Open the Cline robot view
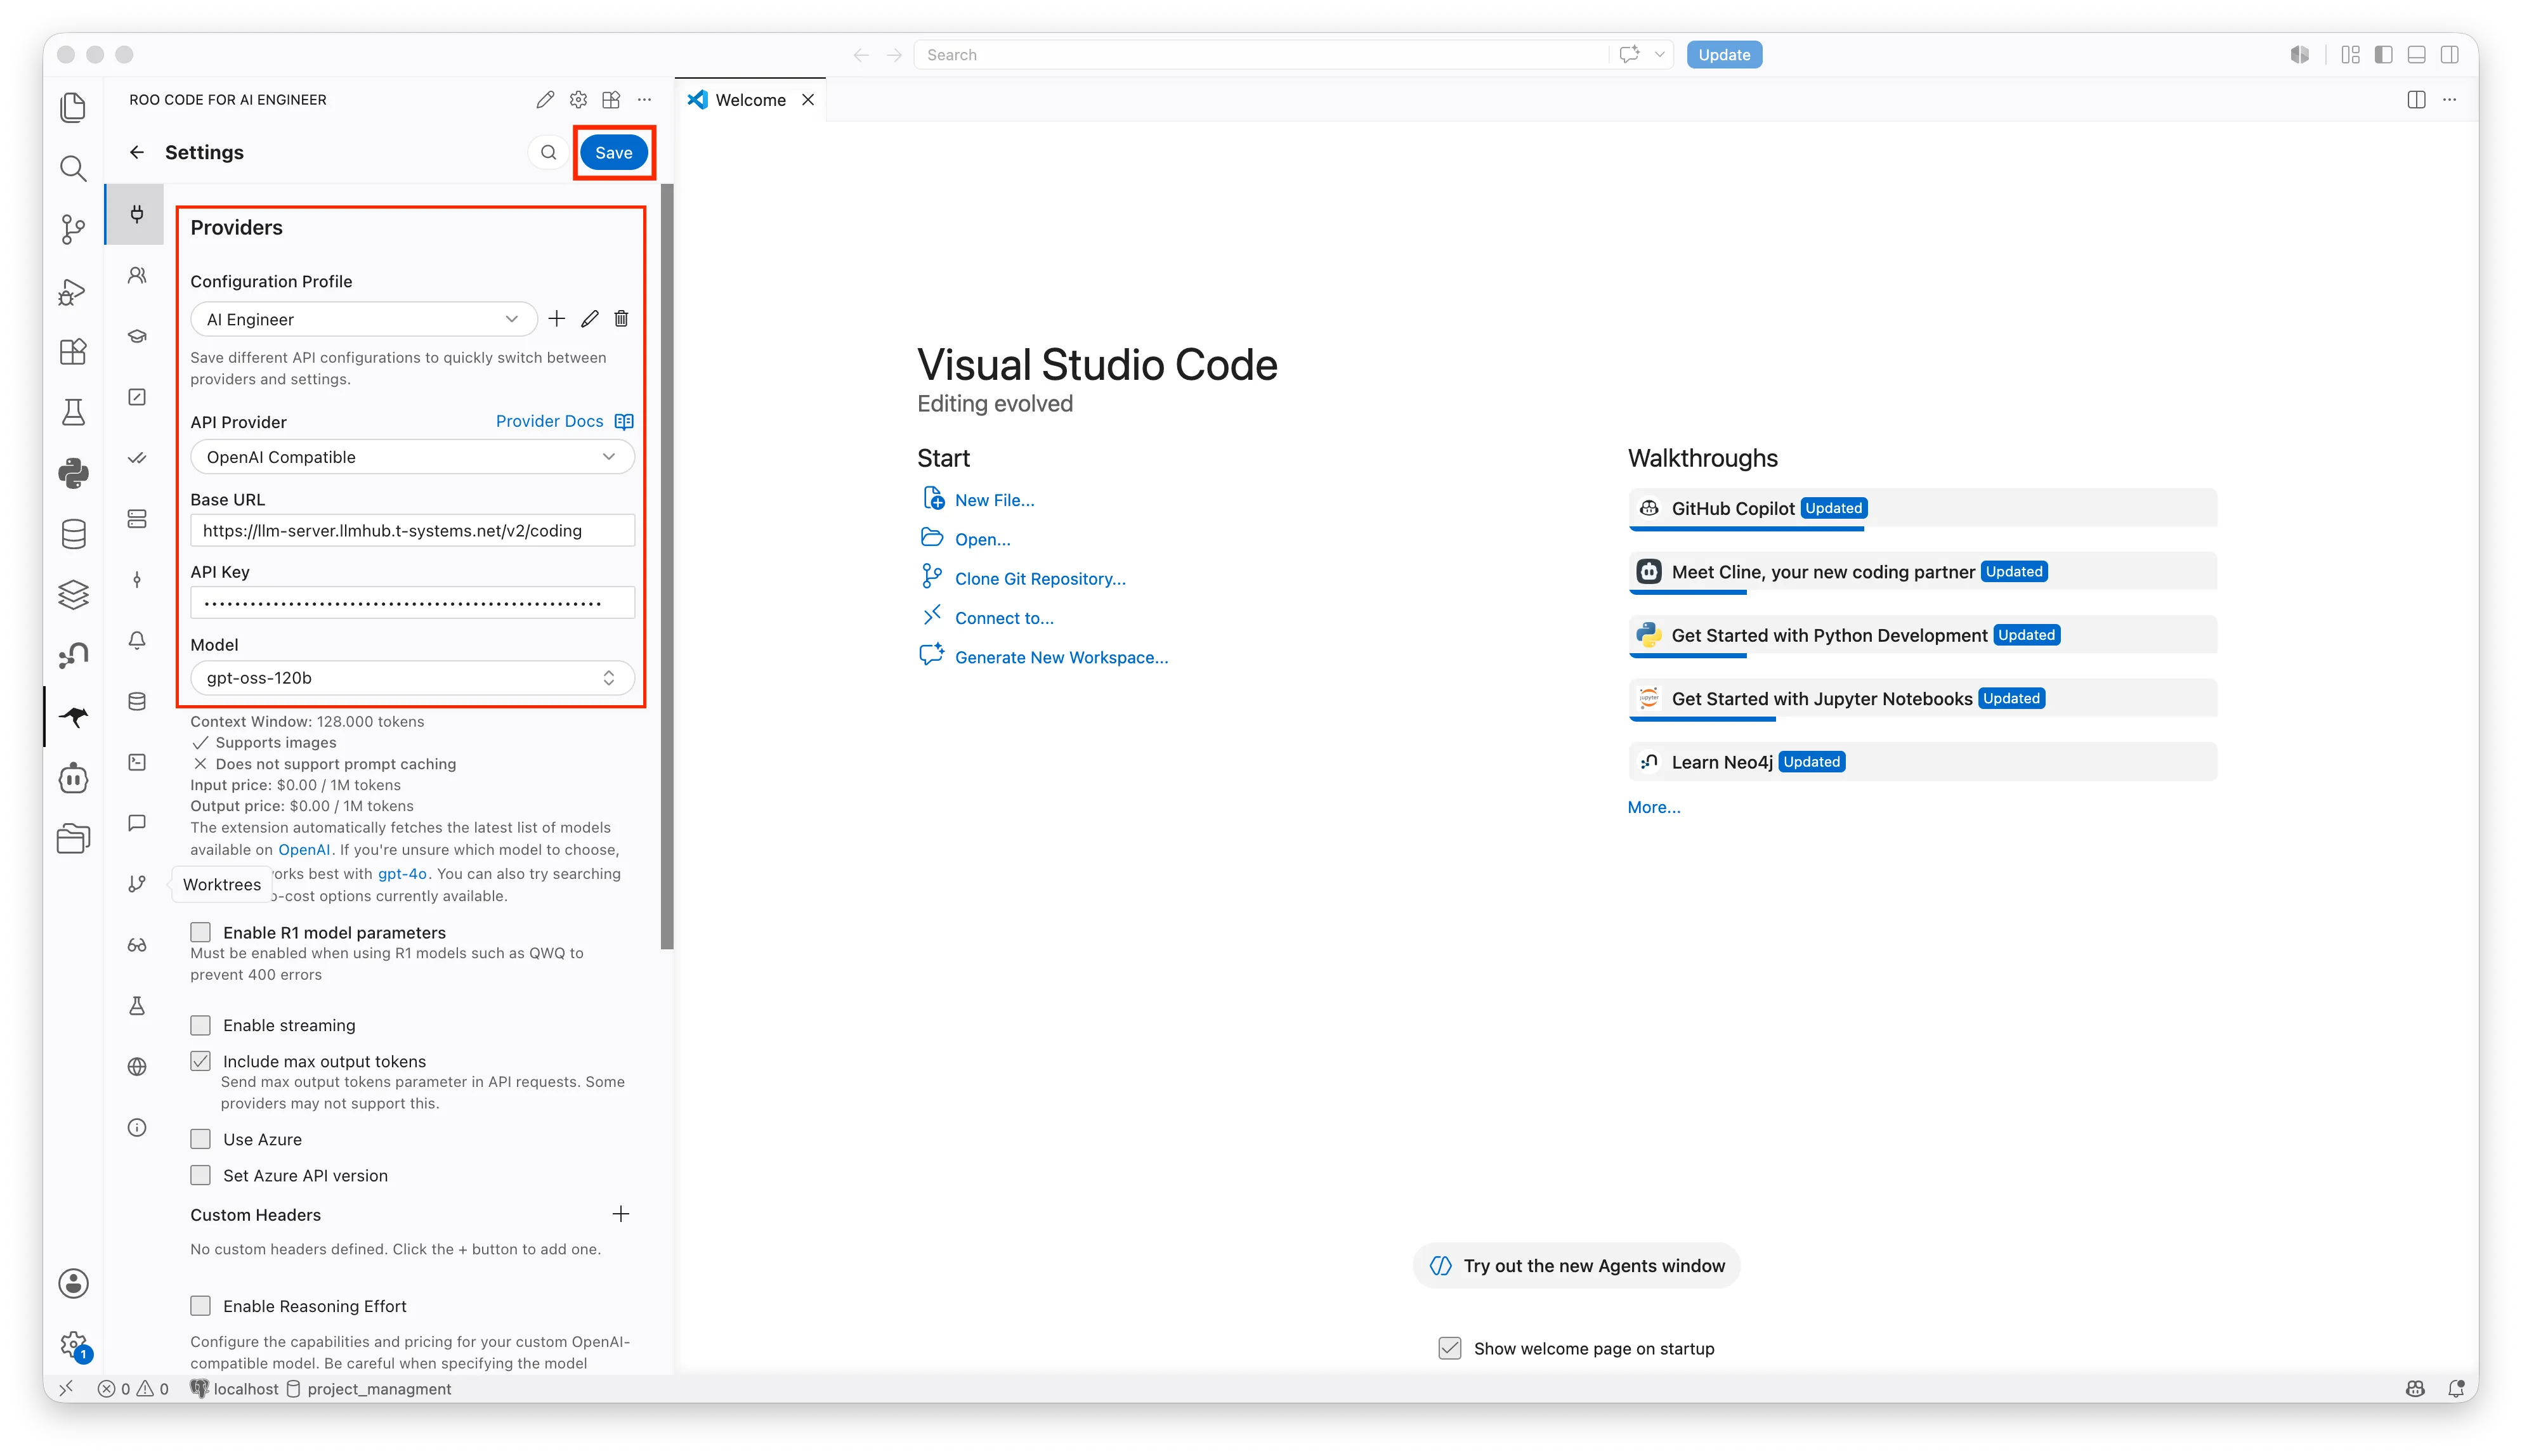Screen dimensions: 2522x1456 point(73,777)
